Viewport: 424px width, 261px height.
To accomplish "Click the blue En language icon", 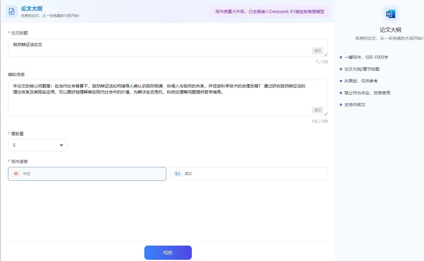I will pyautogui.click(x=178, y=174).
